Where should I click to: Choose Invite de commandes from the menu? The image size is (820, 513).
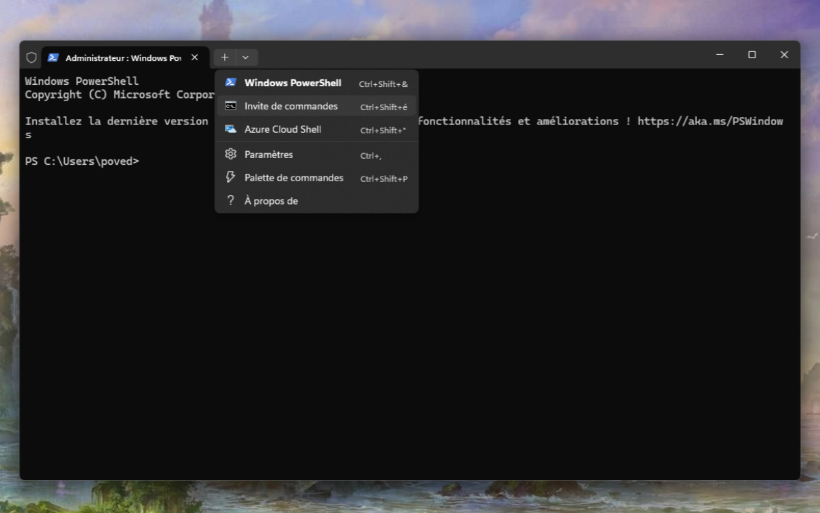pyautogui.click(x=291, y=106)
